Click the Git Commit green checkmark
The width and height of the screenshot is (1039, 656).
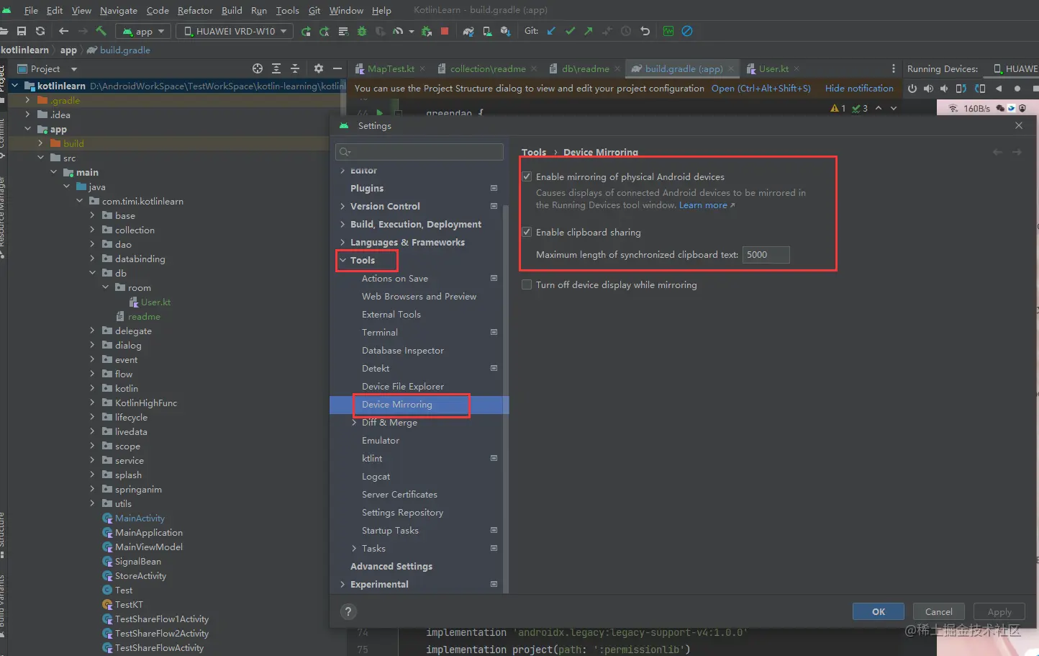[x=570, y=31]
